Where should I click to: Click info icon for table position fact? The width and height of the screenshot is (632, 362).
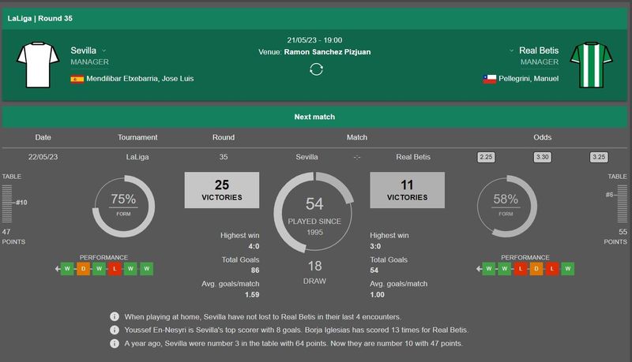pyautogui.click(x=115, y=344)
